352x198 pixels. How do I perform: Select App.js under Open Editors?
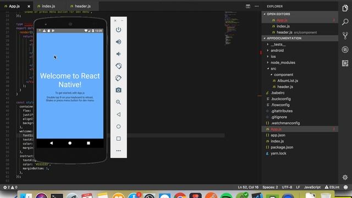(300, 20)
